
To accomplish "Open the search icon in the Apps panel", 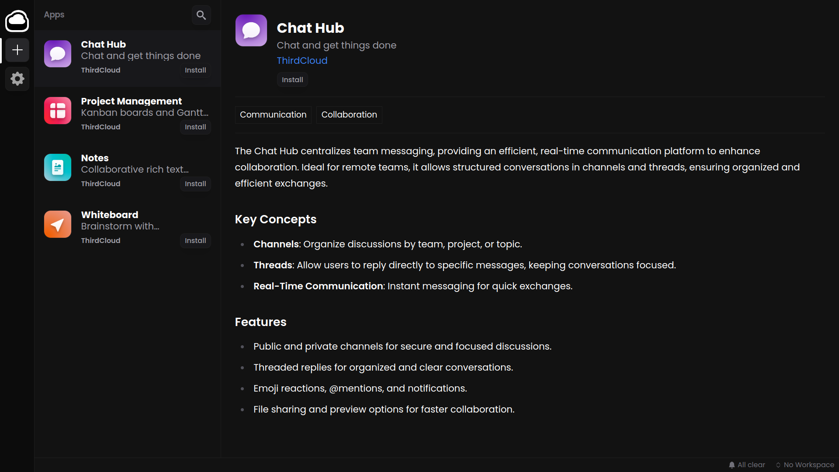I will [201, 14].
